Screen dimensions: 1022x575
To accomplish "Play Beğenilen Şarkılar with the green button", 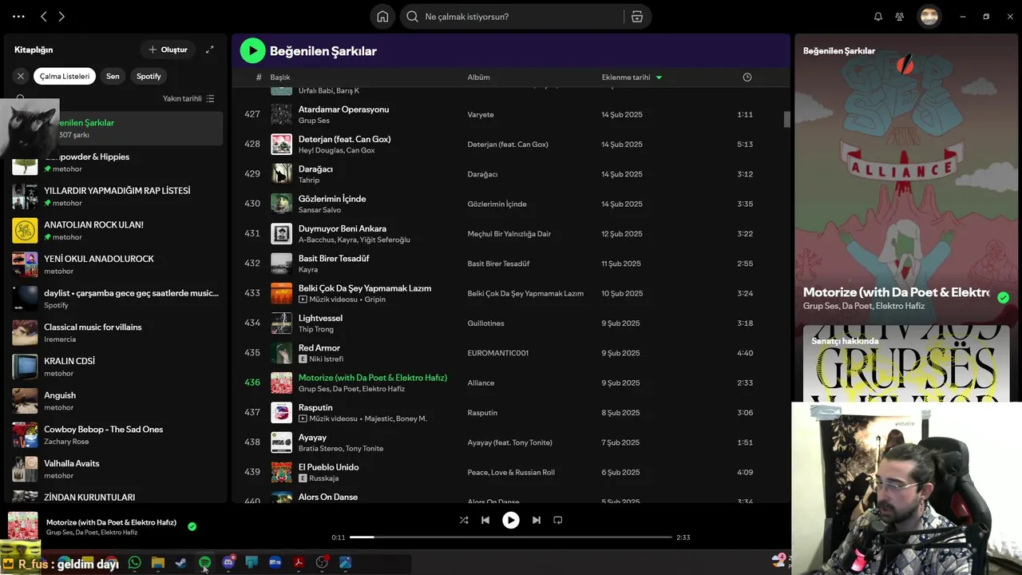I will pos(252,50).
